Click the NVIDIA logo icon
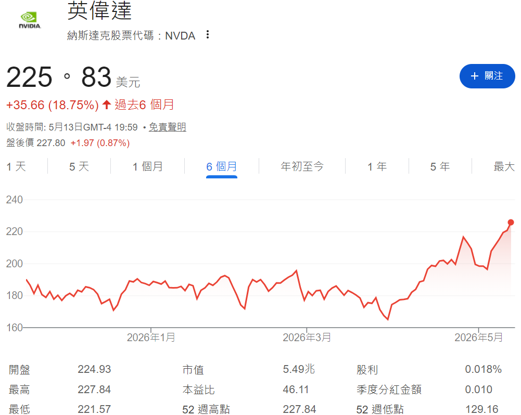521x415 pixels. click(x=30, y=21)
